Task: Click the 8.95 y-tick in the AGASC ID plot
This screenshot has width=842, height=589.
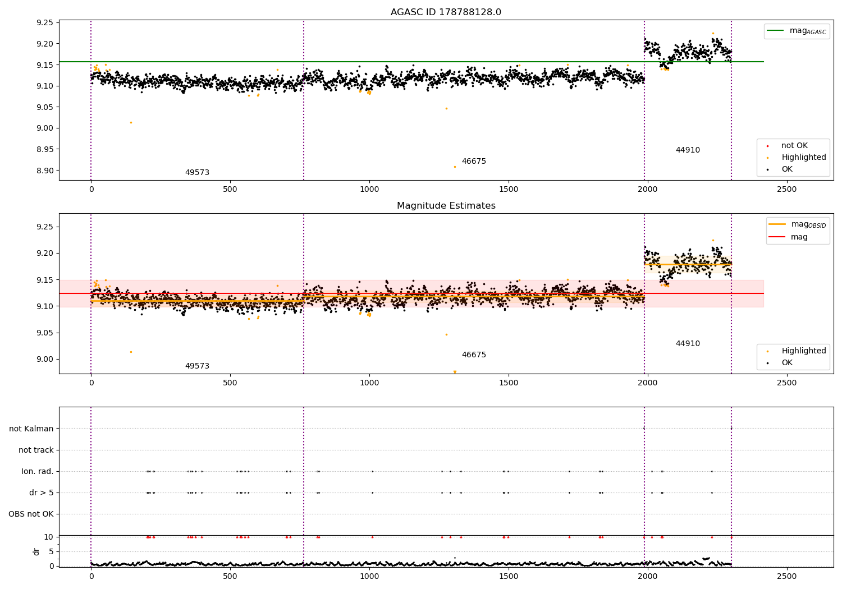Action: click(x=45, y=149)
